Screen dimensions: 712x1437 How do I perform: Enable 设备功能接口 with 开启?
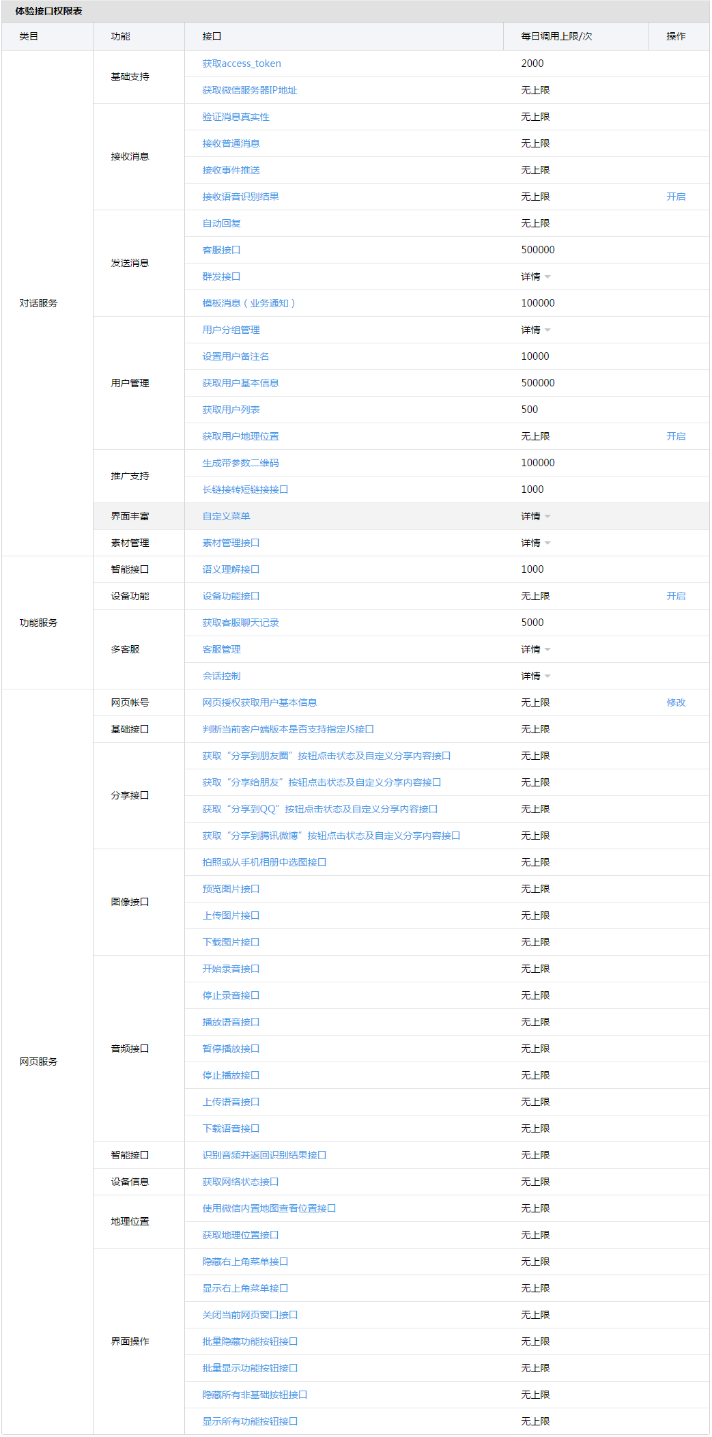[675, 596]
